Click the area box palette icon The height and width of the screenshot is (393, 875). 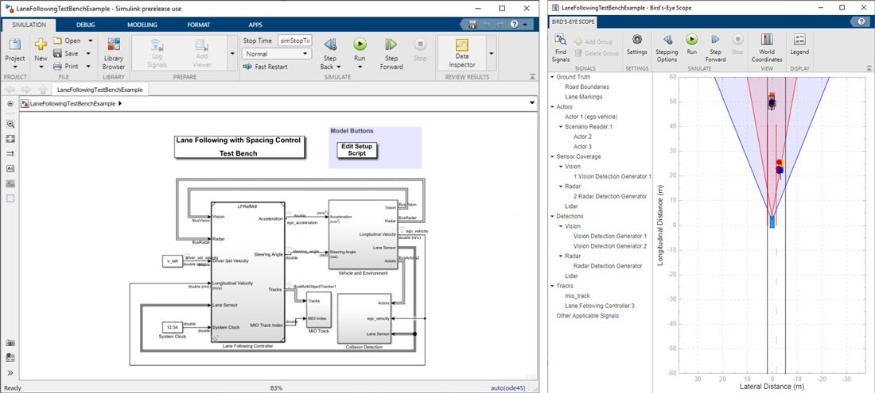[10, 198]
